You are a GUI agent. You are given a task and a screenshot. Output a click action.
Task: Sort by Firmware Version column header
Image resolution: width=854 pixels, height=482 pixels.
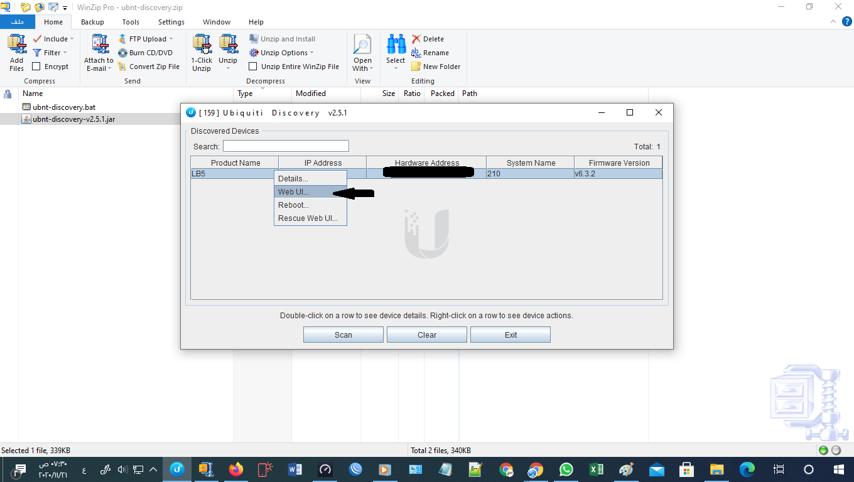[619, 163]
